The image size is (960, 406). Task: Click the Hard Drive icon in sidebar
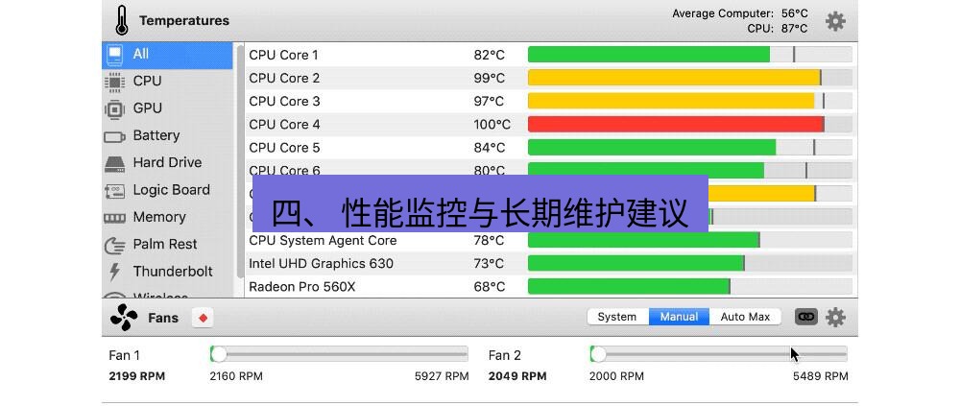point(115,163)
